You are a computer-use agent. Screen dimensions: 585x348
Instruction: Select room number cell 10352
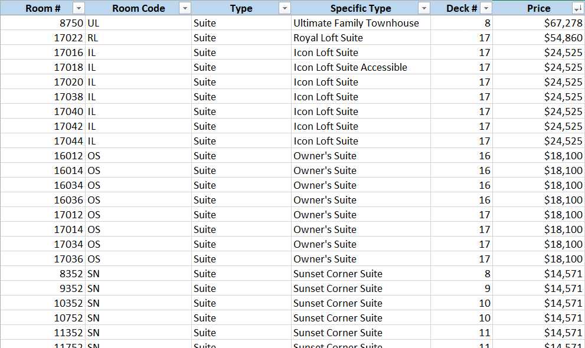(x=43, y=303)
